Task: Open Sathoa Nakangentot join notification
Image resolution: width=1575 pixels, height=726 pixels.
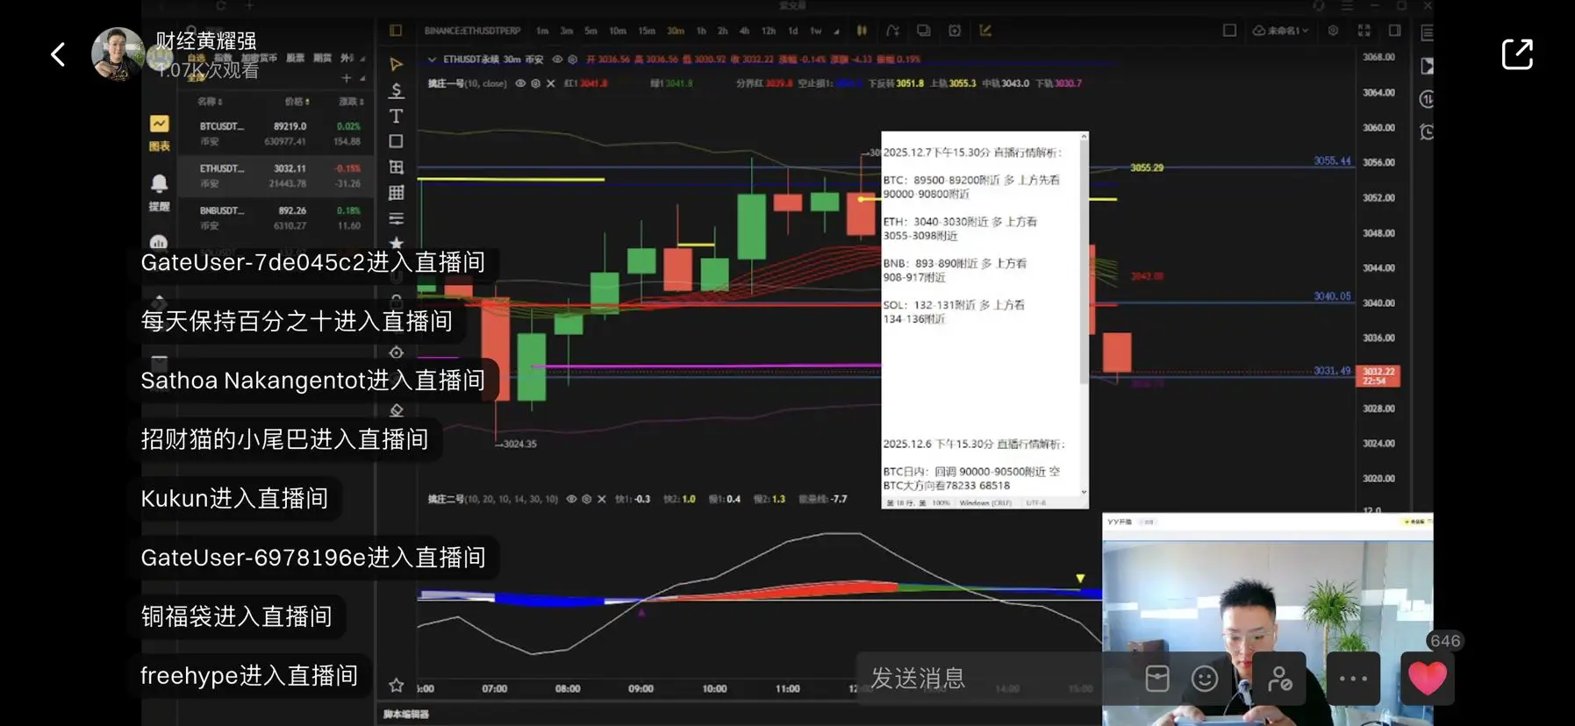Action: click(x=313, y=381)
